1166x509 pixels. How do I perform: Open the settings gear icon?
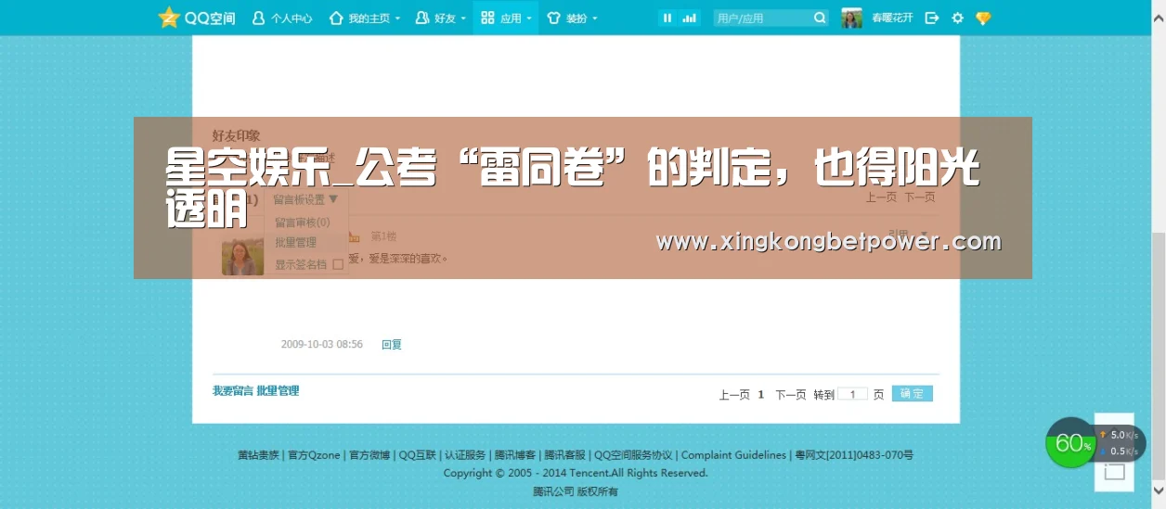point(957,18)
